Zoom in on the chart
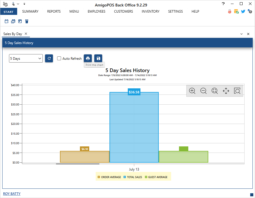The image size is (255, 198). pyautogui.click(x=192, y=91)
